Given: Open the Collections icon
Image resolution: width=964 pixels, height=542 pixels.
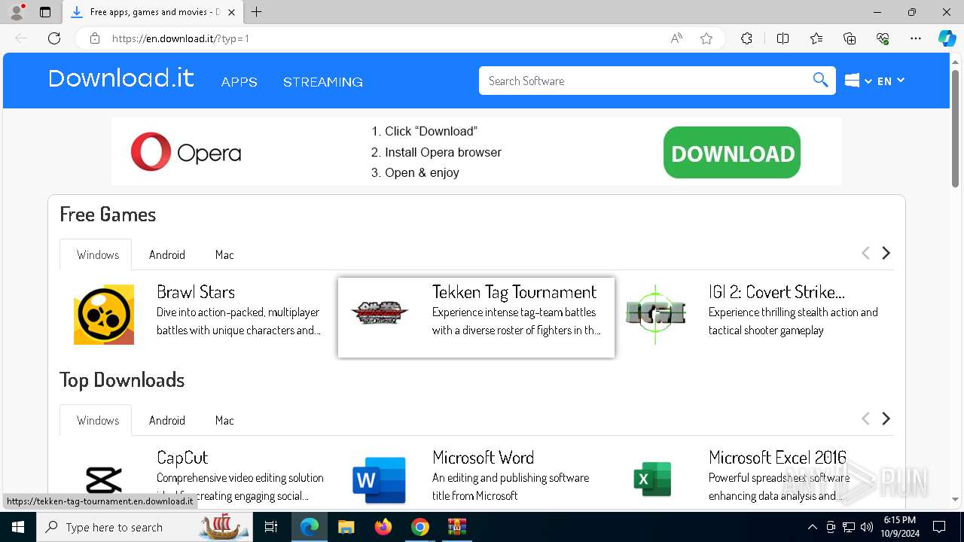Looking at the screenshot, I should pos(850,38).
